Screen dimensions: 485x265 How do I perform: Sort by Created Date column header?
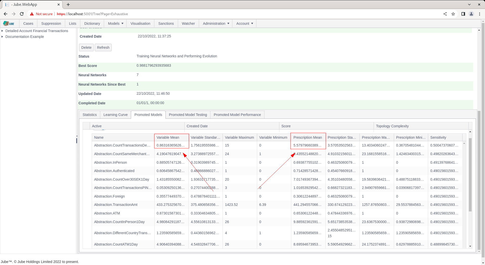point(232,126)
